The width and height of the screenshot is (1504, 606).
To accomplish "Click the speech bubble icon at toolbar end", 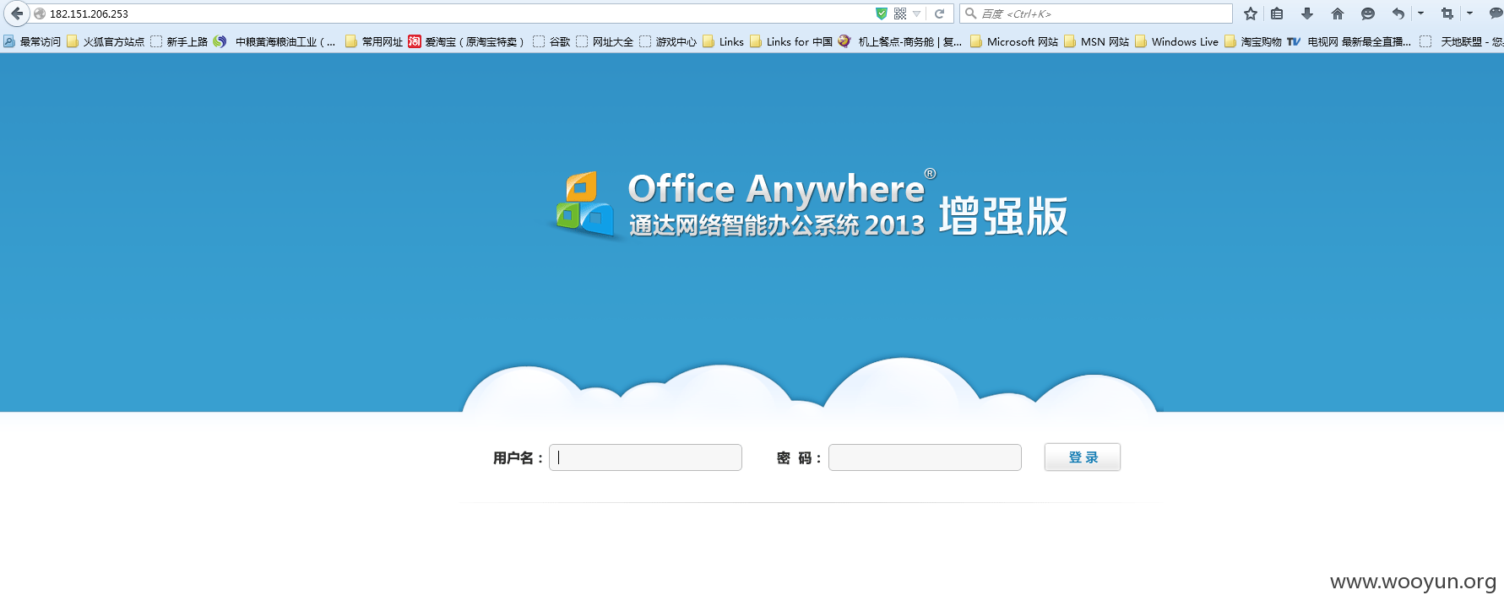I will [x=1496, y=14].
